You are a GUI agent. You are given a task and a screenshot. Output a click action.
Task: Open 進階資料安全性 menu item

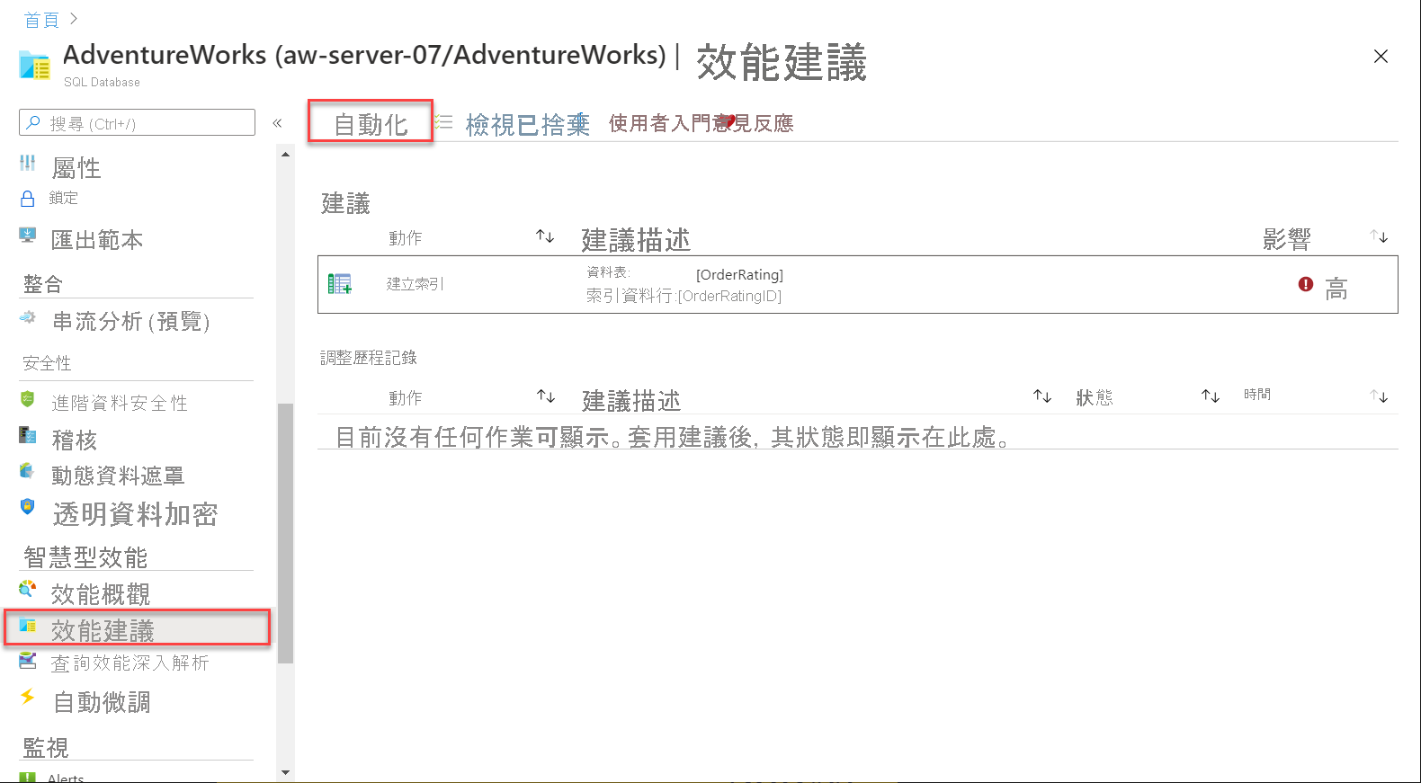[120, 403]
